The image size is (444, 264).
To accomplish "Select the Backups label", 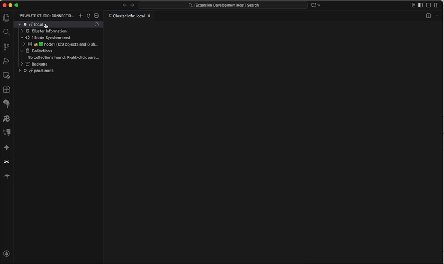I will [39, 64].
